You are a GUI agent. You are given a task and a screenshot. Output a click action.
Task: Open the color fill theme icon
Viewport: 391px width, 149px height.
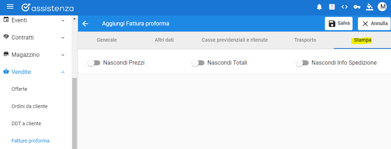click(369, 7)
